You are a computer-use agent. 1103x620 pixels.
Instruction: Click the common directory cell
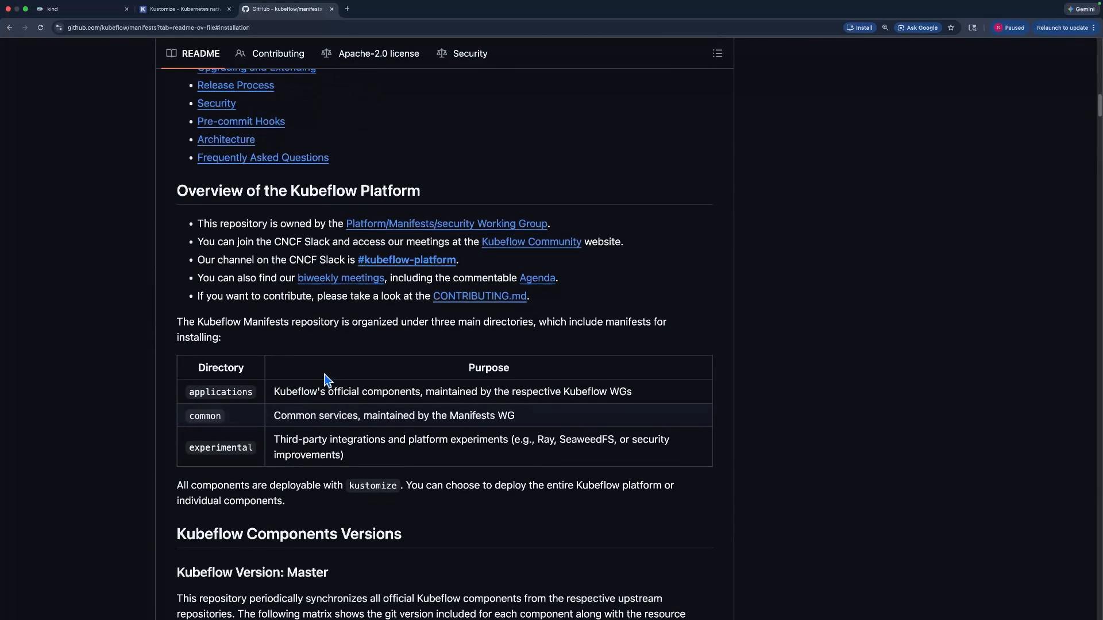[221, 416]
